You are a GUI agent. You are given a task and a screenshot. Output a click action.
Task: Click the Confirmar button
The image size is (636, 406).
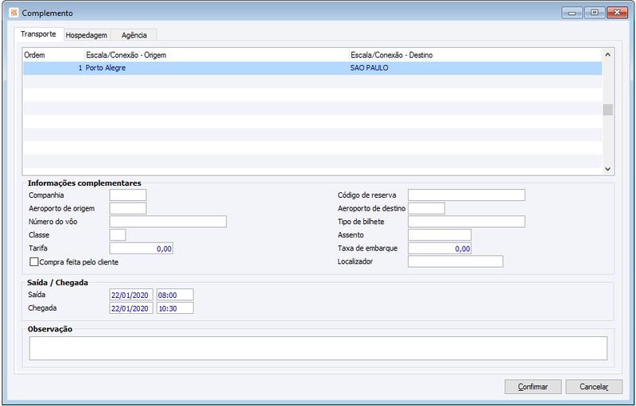tap(533, 387)
